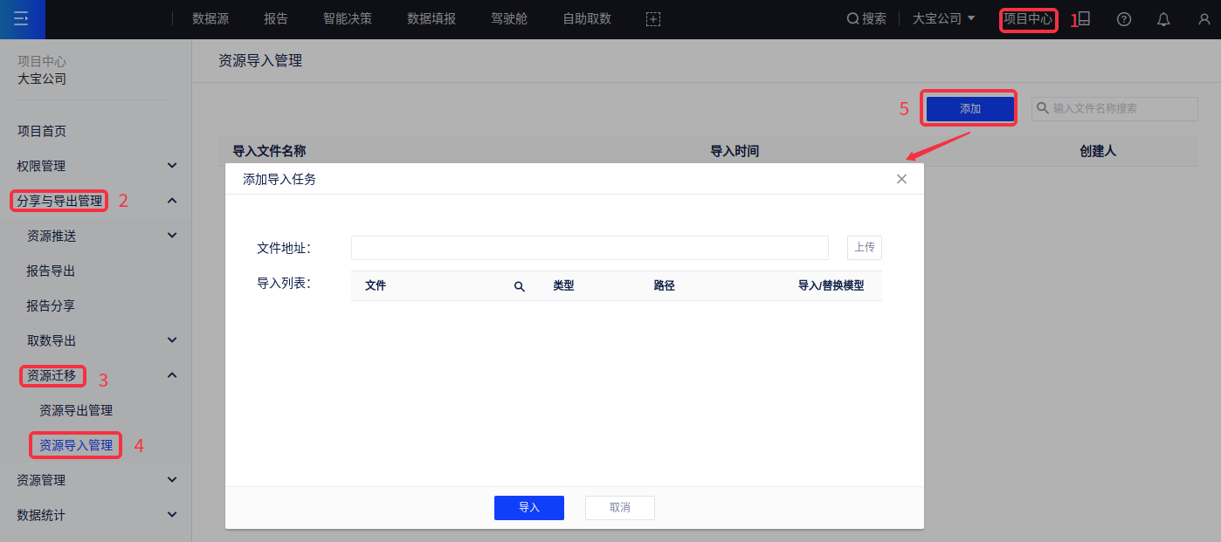Screen dimensions: 1221x542
Task: Click the 上传 button next to file address
Action: click(864, 248)
